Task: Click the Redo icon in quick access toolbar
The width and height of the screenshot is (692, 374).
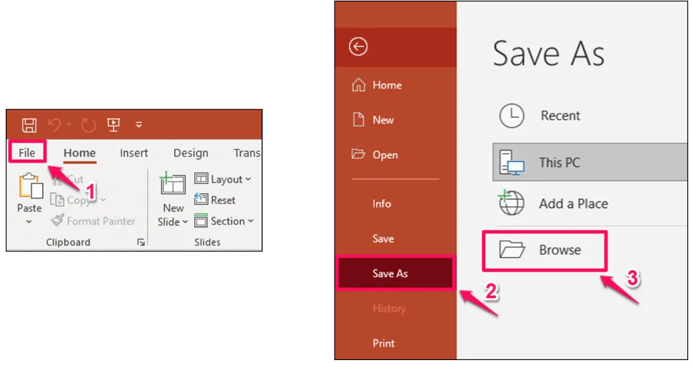Action: (88, 125)
